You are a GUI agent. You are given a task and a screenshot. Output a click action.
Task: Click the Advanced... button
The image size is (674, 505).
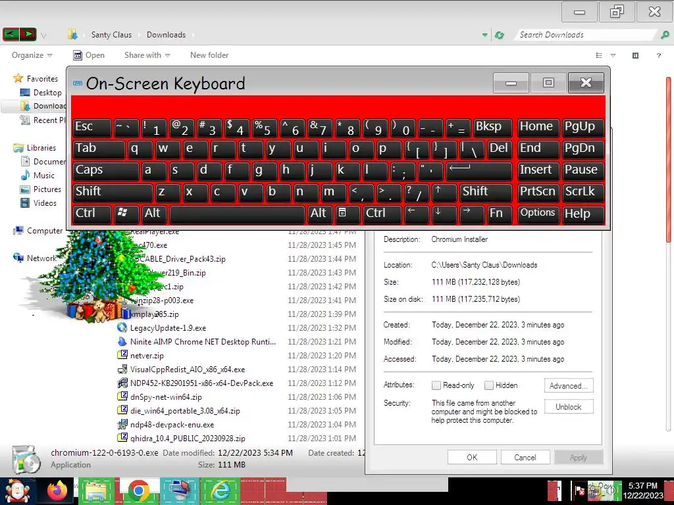click(x=569, y=385)
